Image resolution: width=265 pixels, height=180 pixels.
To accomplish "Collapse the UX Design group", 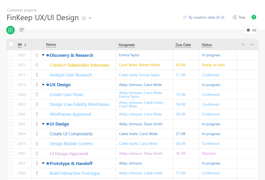I will (43, 84).
